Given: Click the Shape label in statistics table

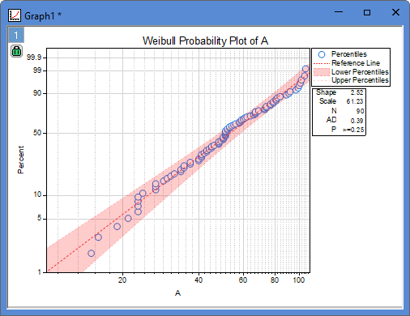Looking at the screenshot, I should [326, 92].
